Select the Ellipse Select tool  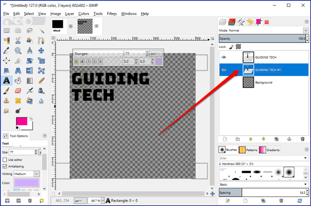click(18, 30)
